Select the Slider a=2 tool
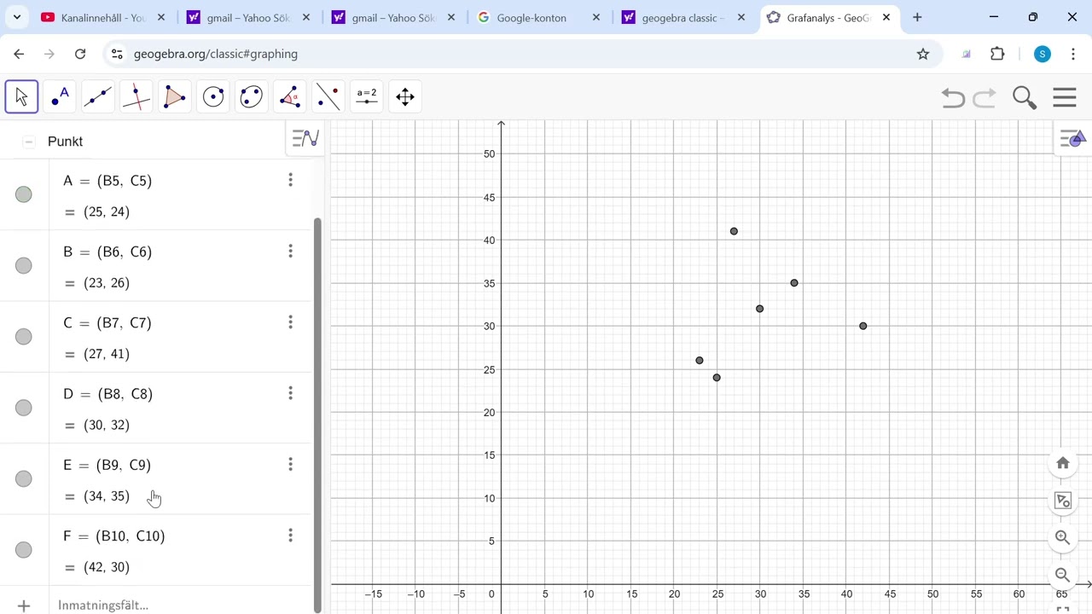 (x=367, y=97)
